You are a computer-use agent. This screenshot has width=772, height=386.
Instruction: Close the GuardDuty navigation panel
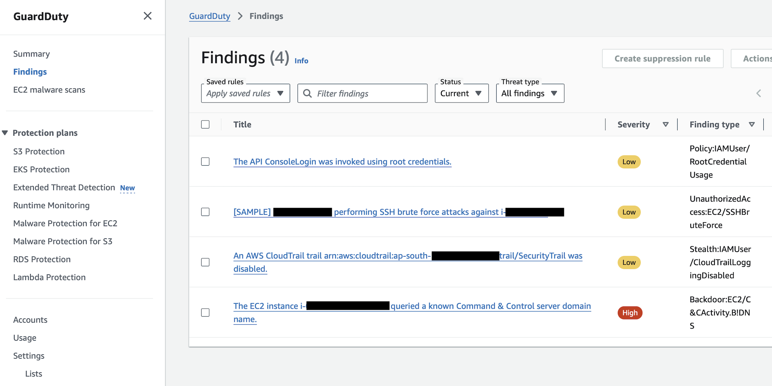tap(147, 16)
